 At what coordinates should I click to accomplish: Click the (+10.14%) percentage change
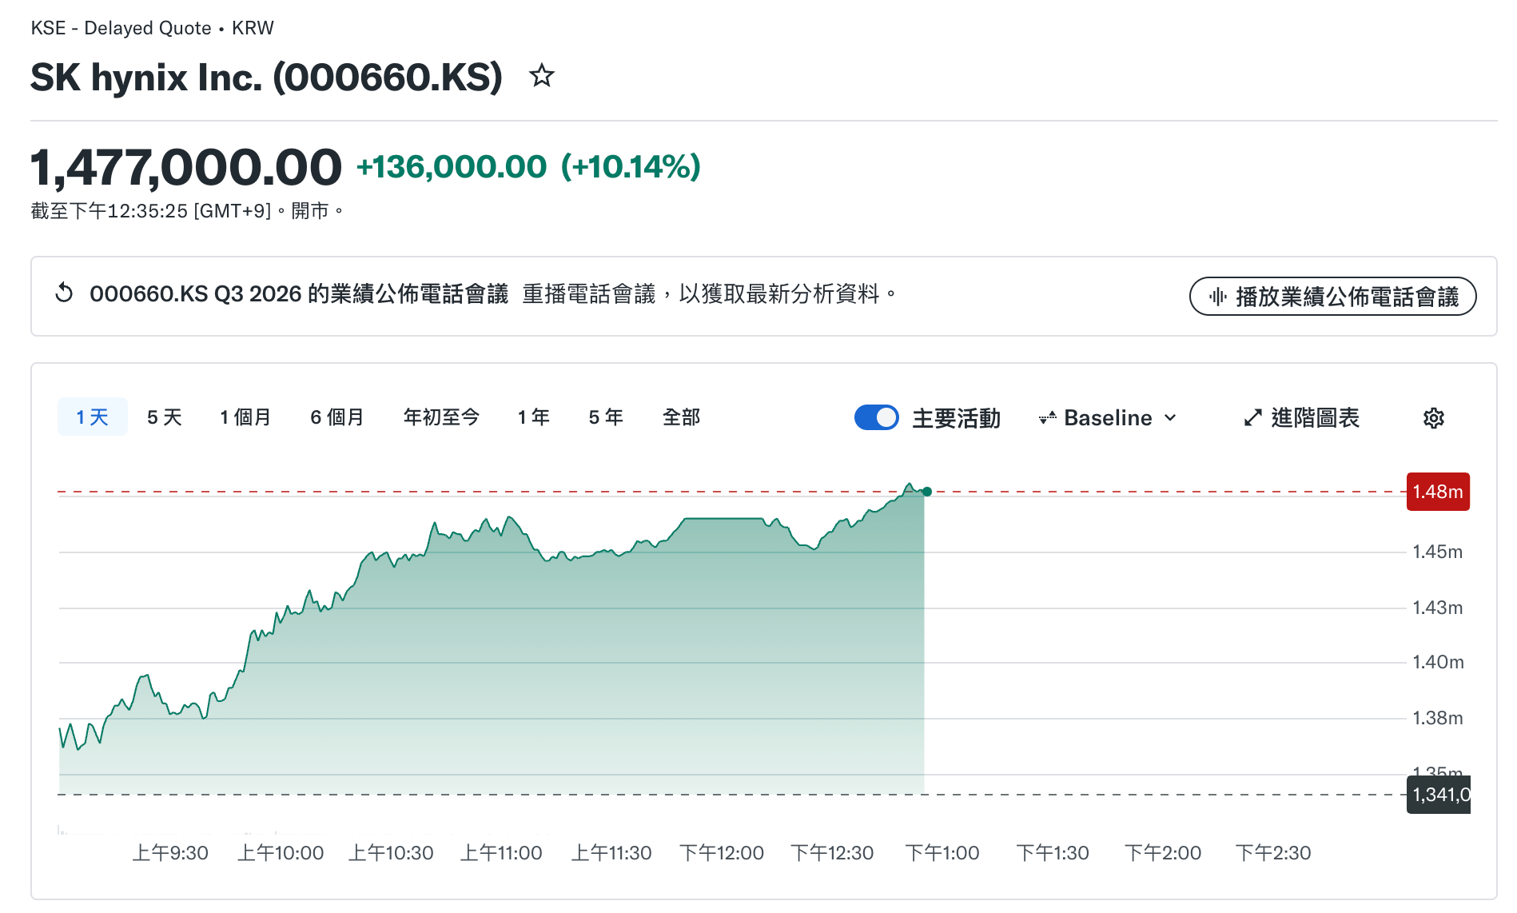[x=631, y=167]
